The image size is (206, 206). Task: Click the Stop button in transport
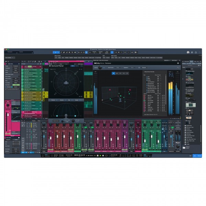click(x=98, y=156)
